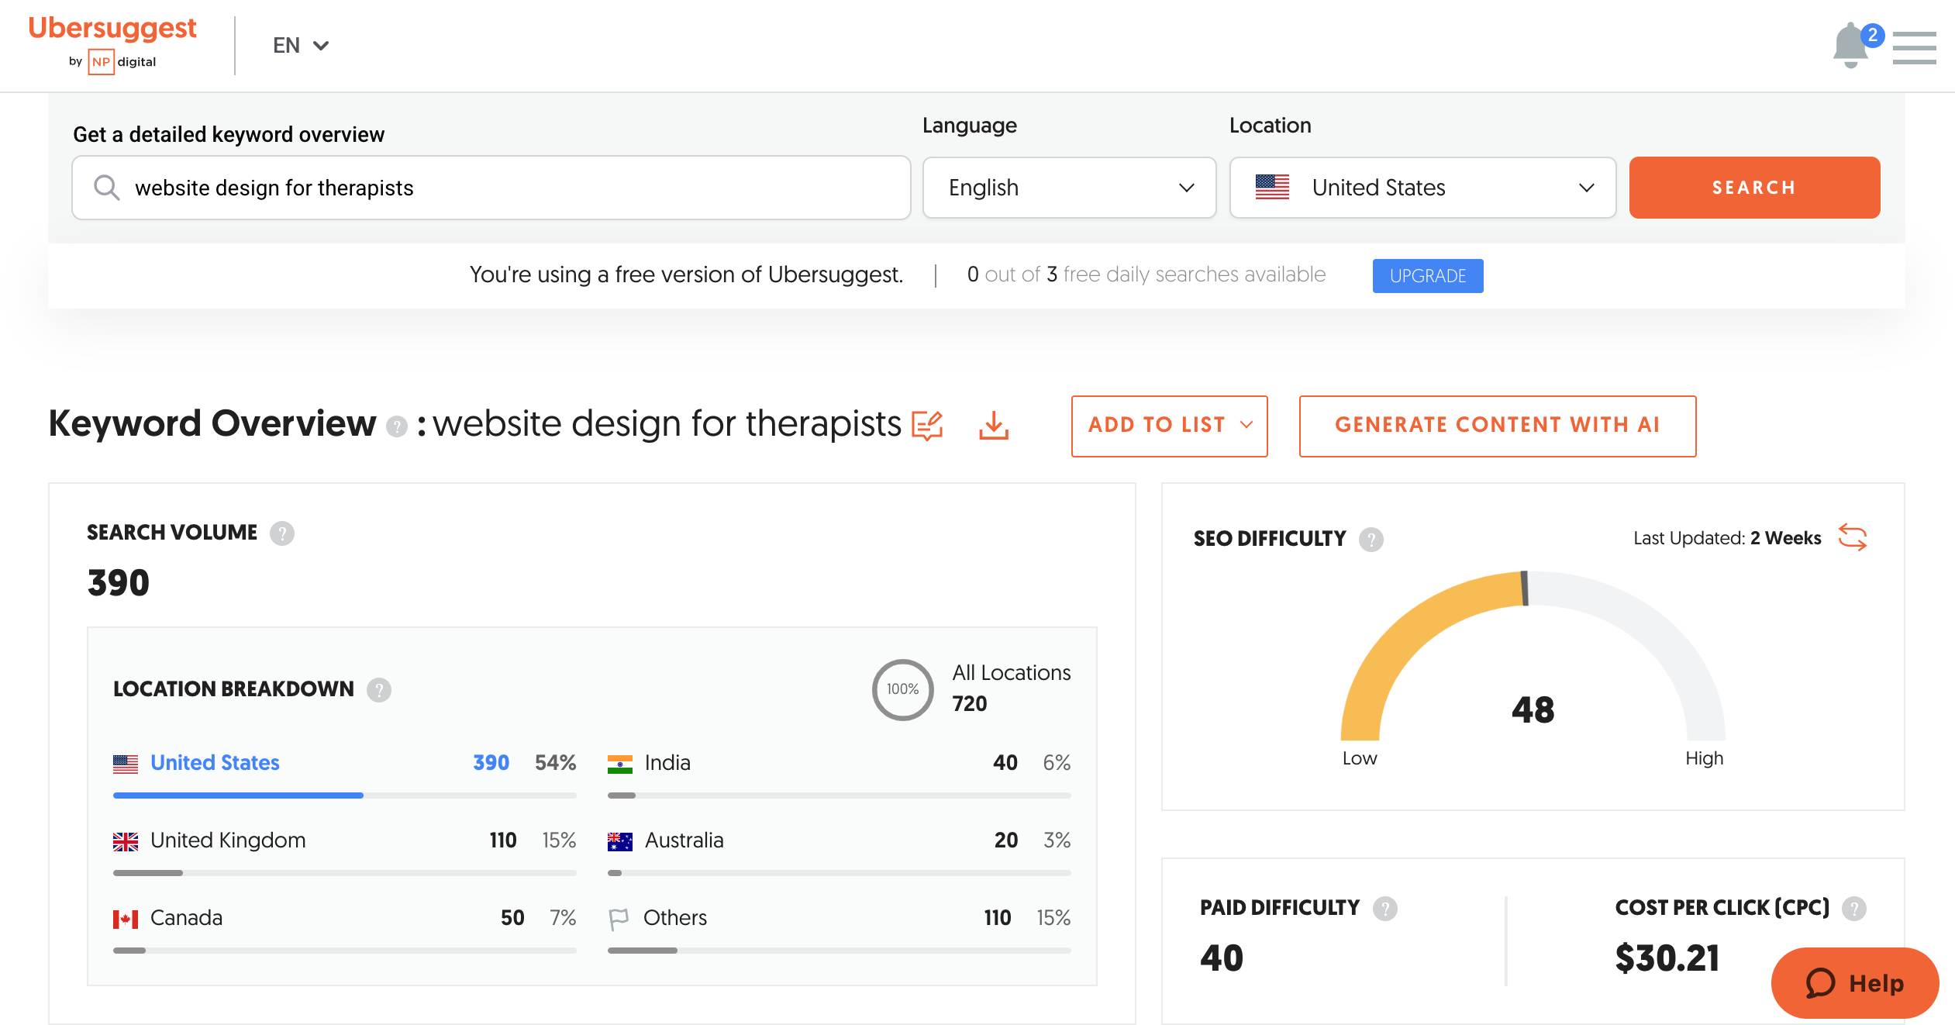The width and height of the screenshot is (1955, 1025).
Task: Open the United States location dropdown
Action: tap(1422, 188)
